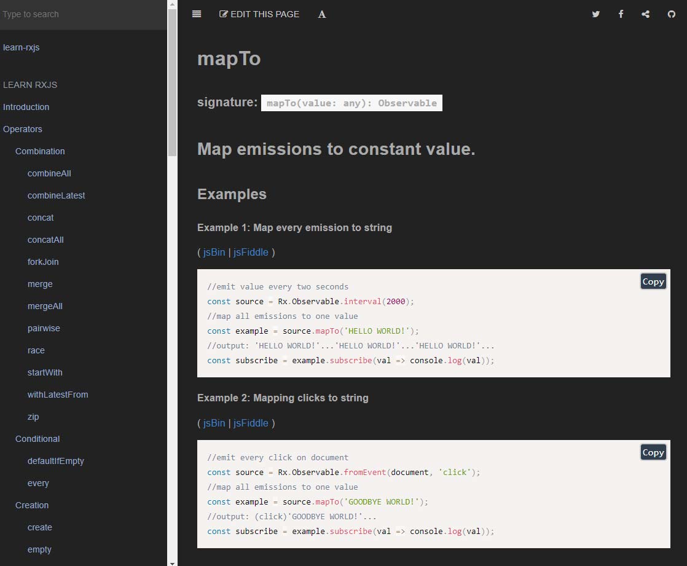Open the Combination category in sidebar

pyautogui.click(x=40, y=151)
